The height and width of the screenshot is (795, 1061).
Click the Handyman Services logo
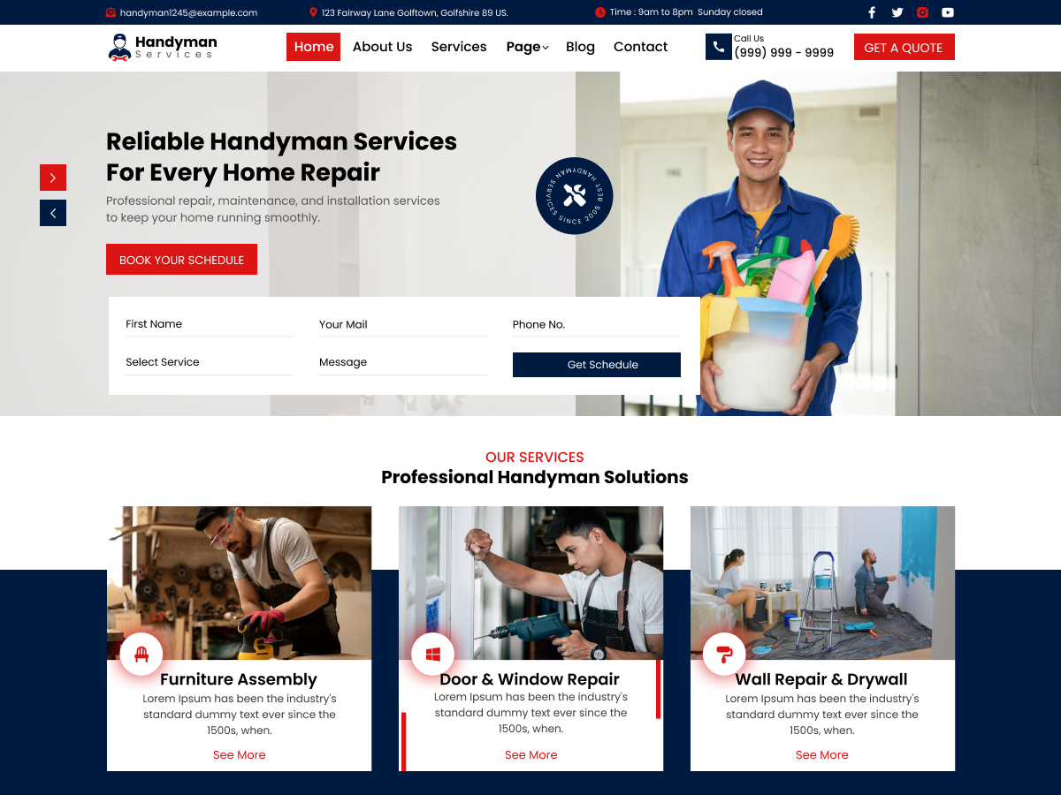click(162, 47)
